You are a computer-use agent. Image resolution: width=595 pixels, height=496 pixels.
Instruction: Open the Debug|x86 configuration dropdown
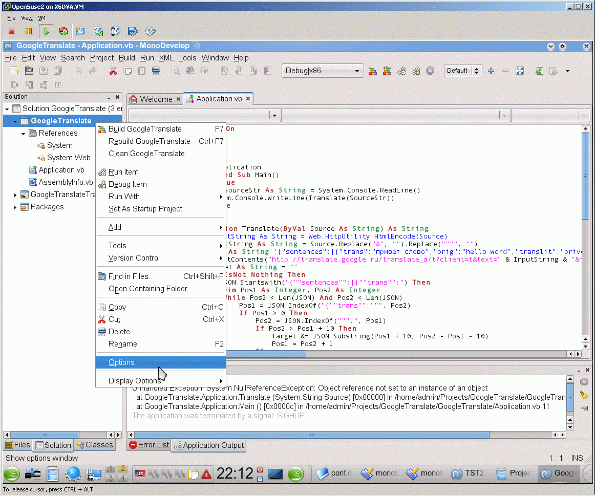[357, 71]
